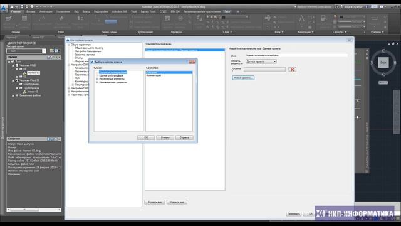Click the Создать вид button
Screen dimensions: 401x226
pyautogui.click(x=155, y=202)
